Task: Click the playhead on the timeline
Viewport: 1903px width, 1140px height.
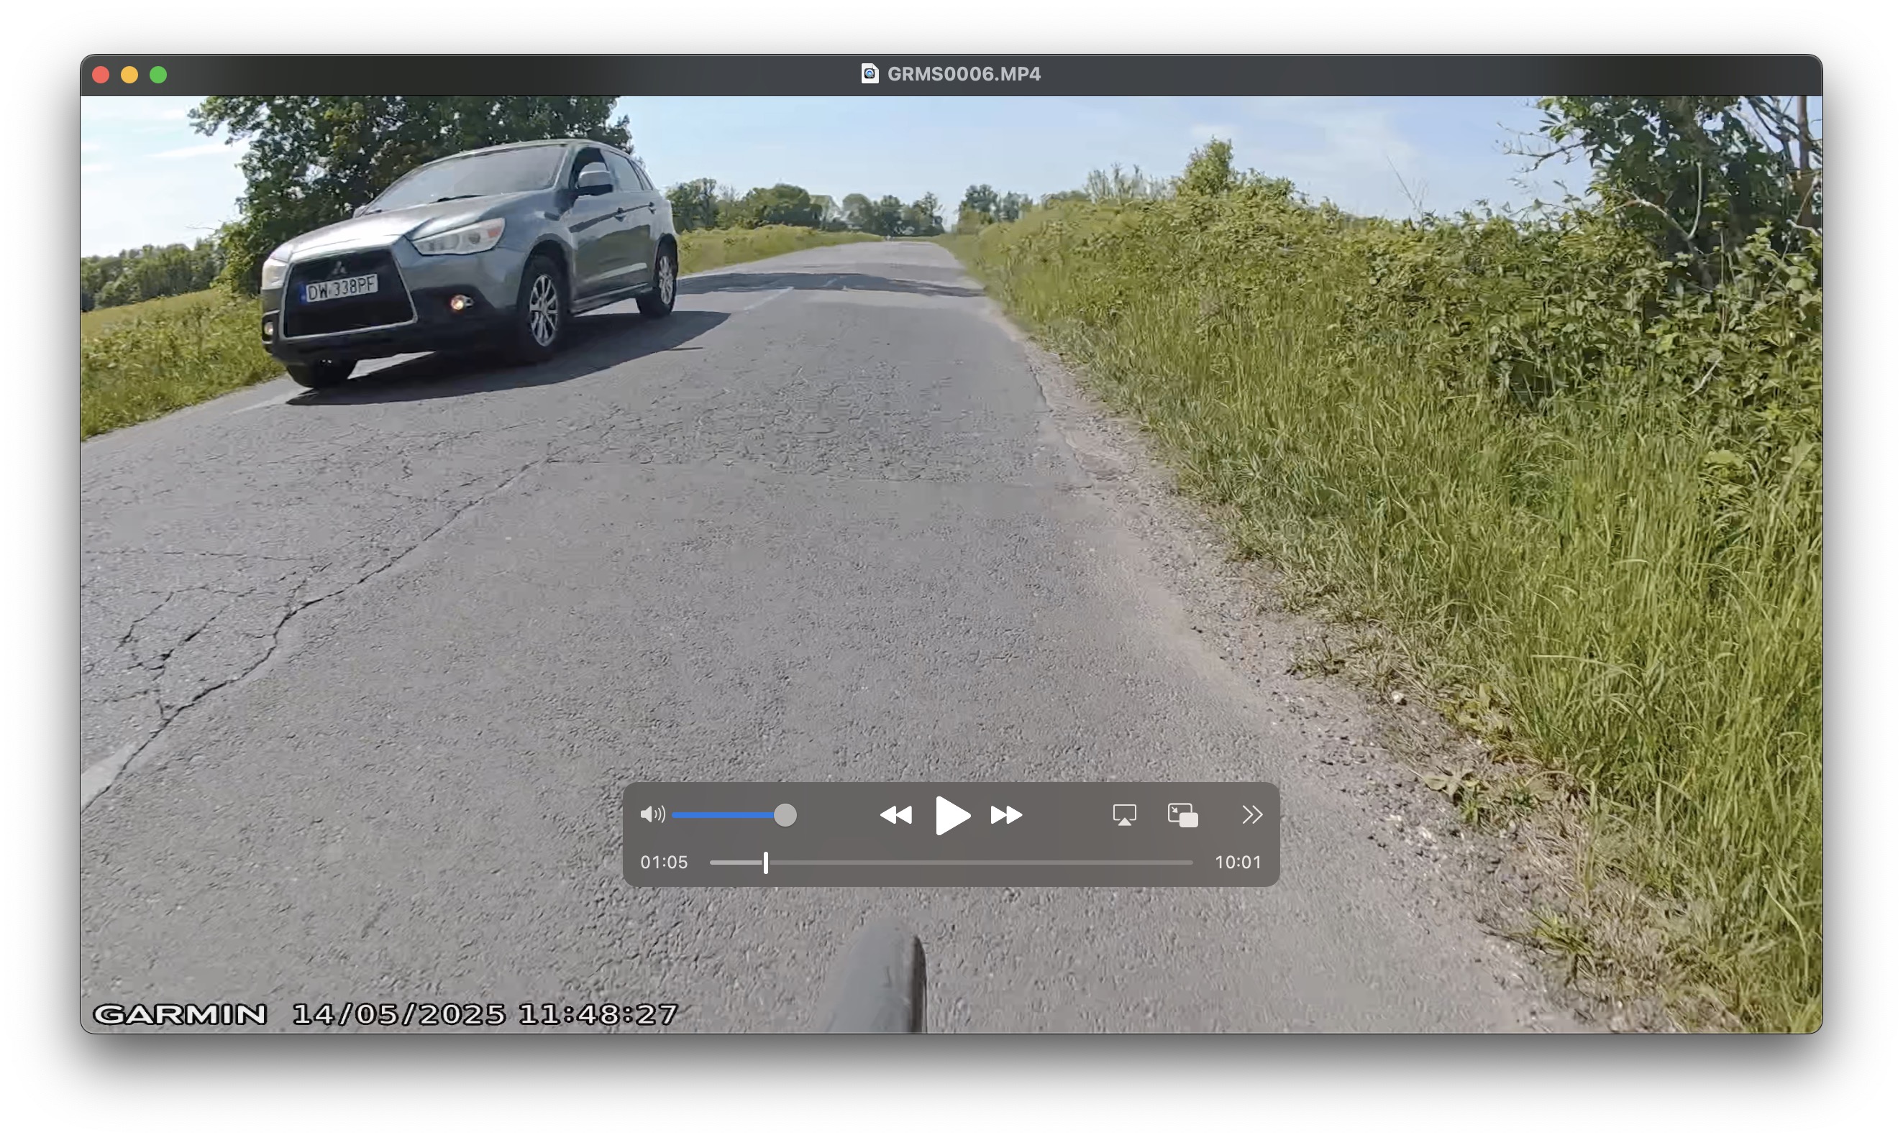Action: tap(765, 863)
